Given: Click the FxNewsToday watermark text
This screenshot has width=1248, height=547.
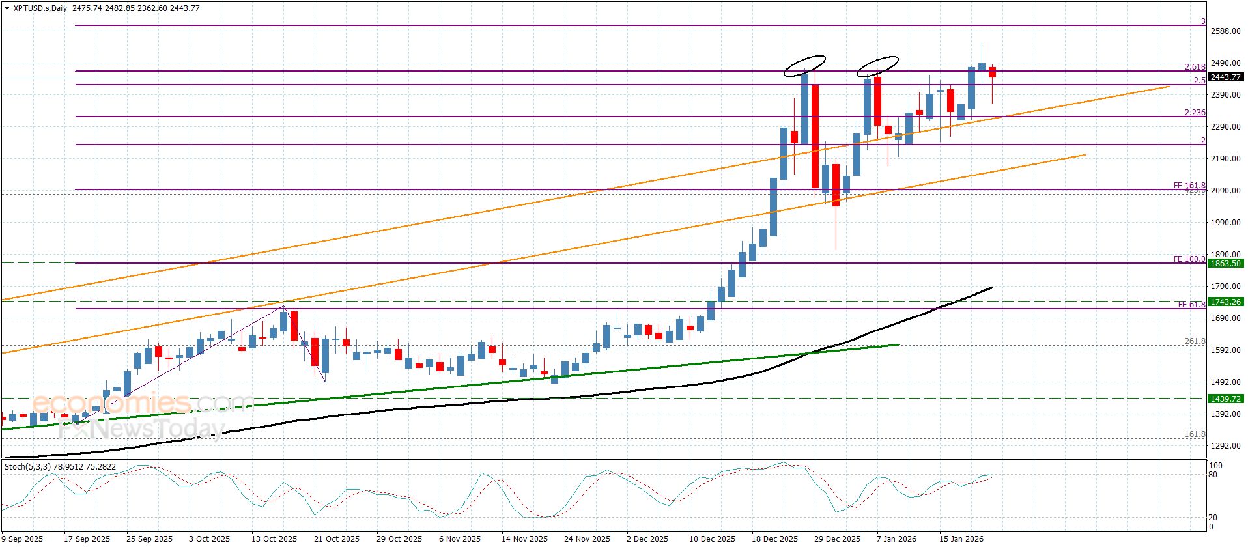Looking at the screenshot, I should (x=141, y=429).
